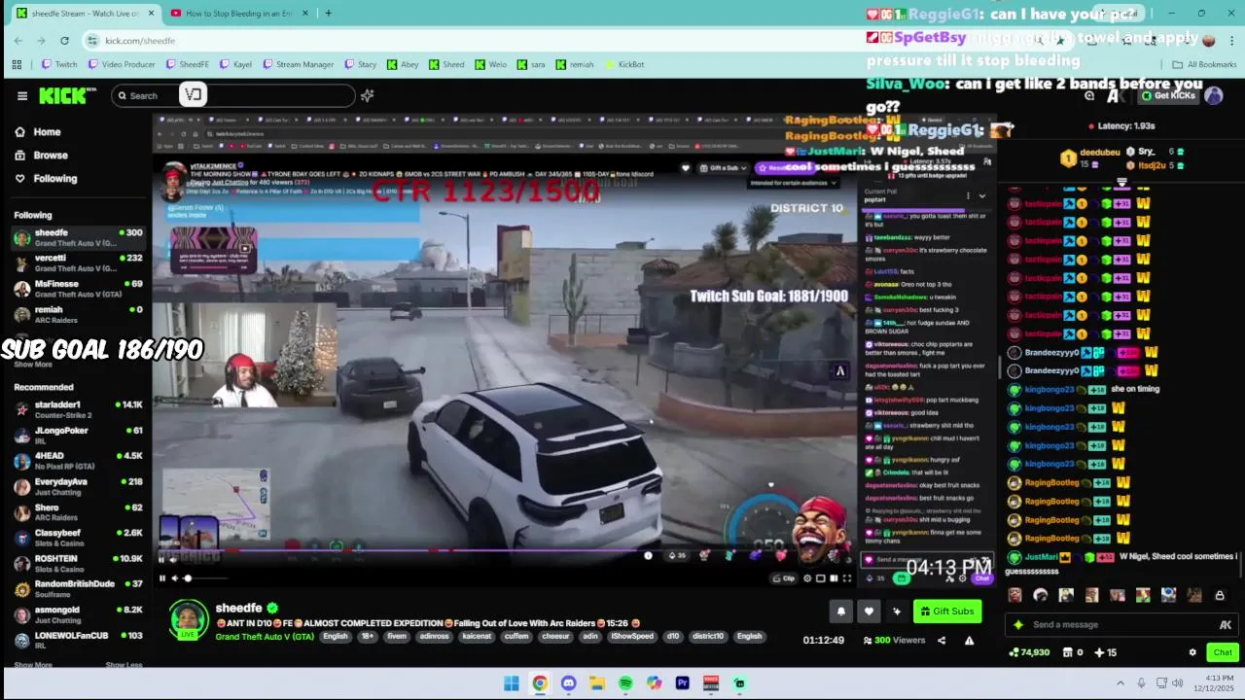Select the first emote in chat emote row
The image size is (1245, 700).
click(x=1015, y=595)
